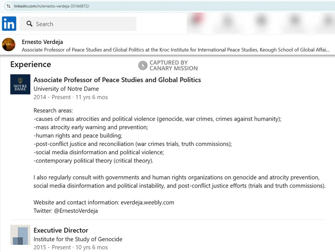Open the Institute for the Study of Genocide link
The image size is (335, 252).
[78, 239]
